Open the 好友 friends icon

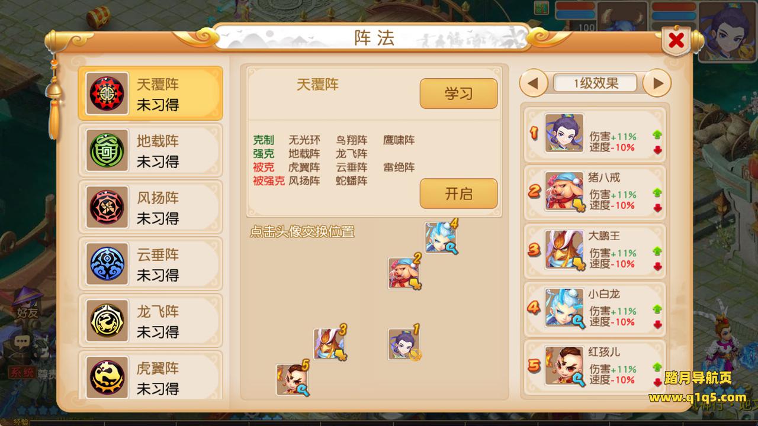26,303
